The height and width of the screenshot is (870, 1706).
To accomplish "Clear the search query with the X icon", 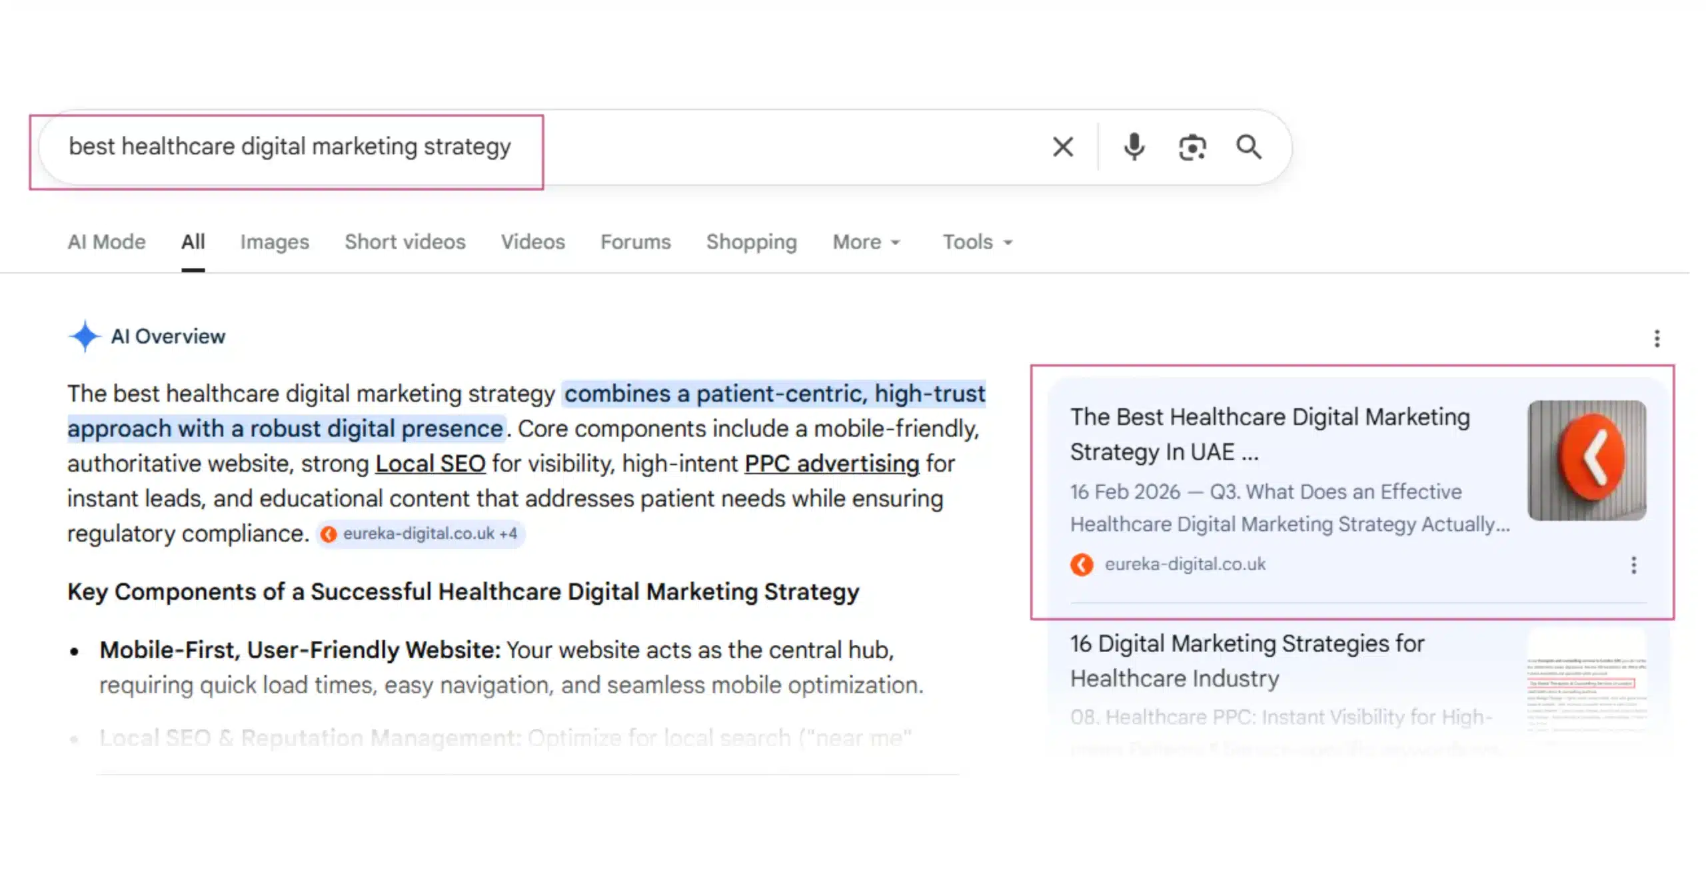I will pyautogui.click(x=1063, y=147).
